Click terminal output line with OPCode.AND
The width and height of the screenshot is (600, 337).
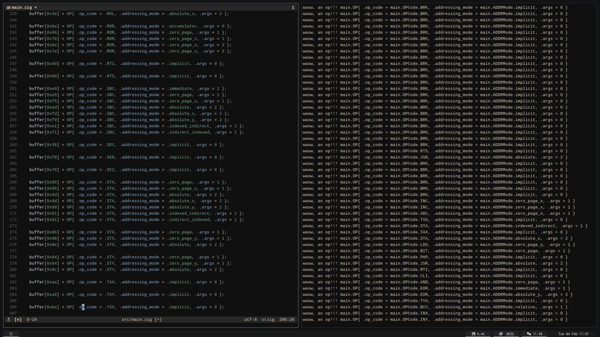click(x=436, y=282)
